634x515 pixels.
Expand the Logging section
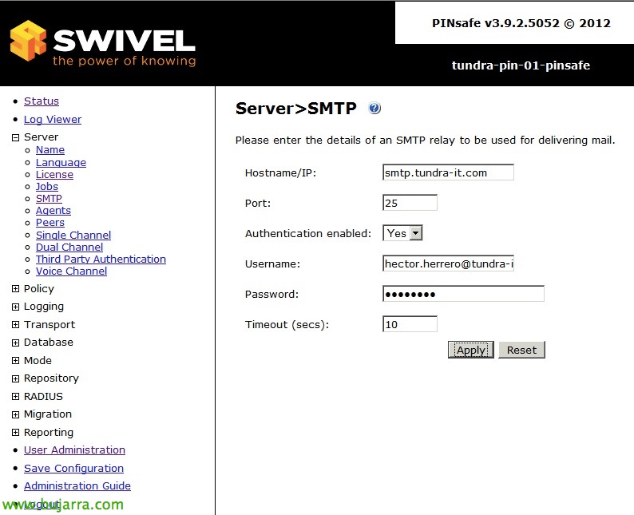15,307
